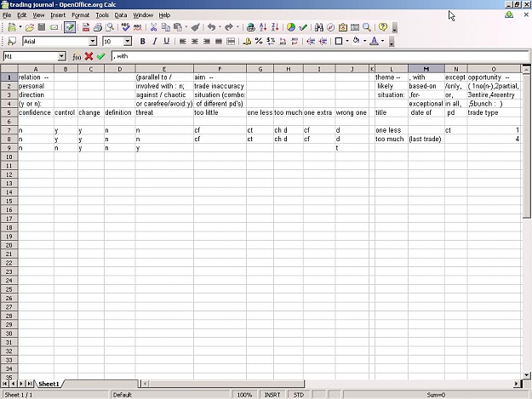
Task: Export directly as PDF icon
Action: (85, 27)
